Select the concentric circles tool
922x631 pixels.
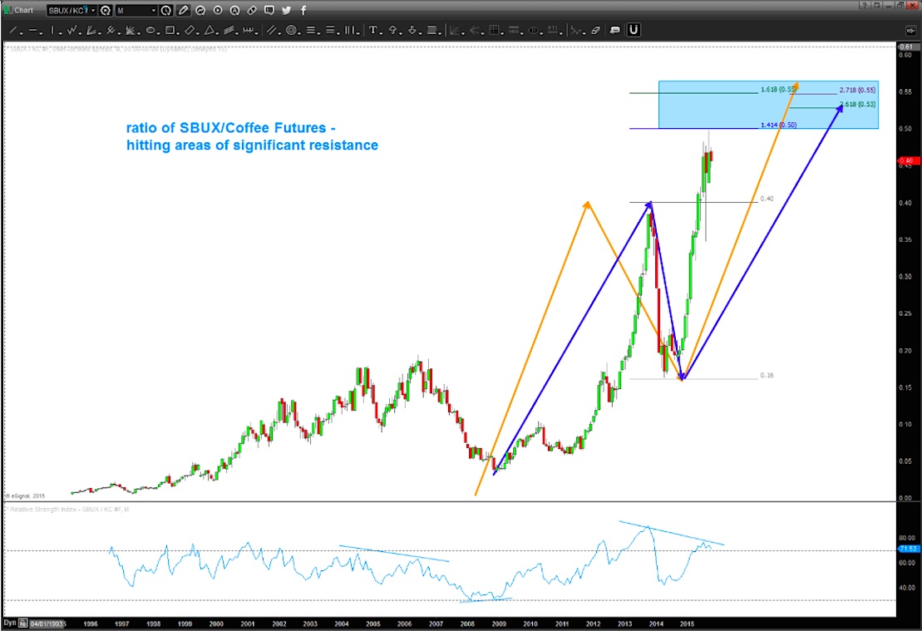(291, 30)
